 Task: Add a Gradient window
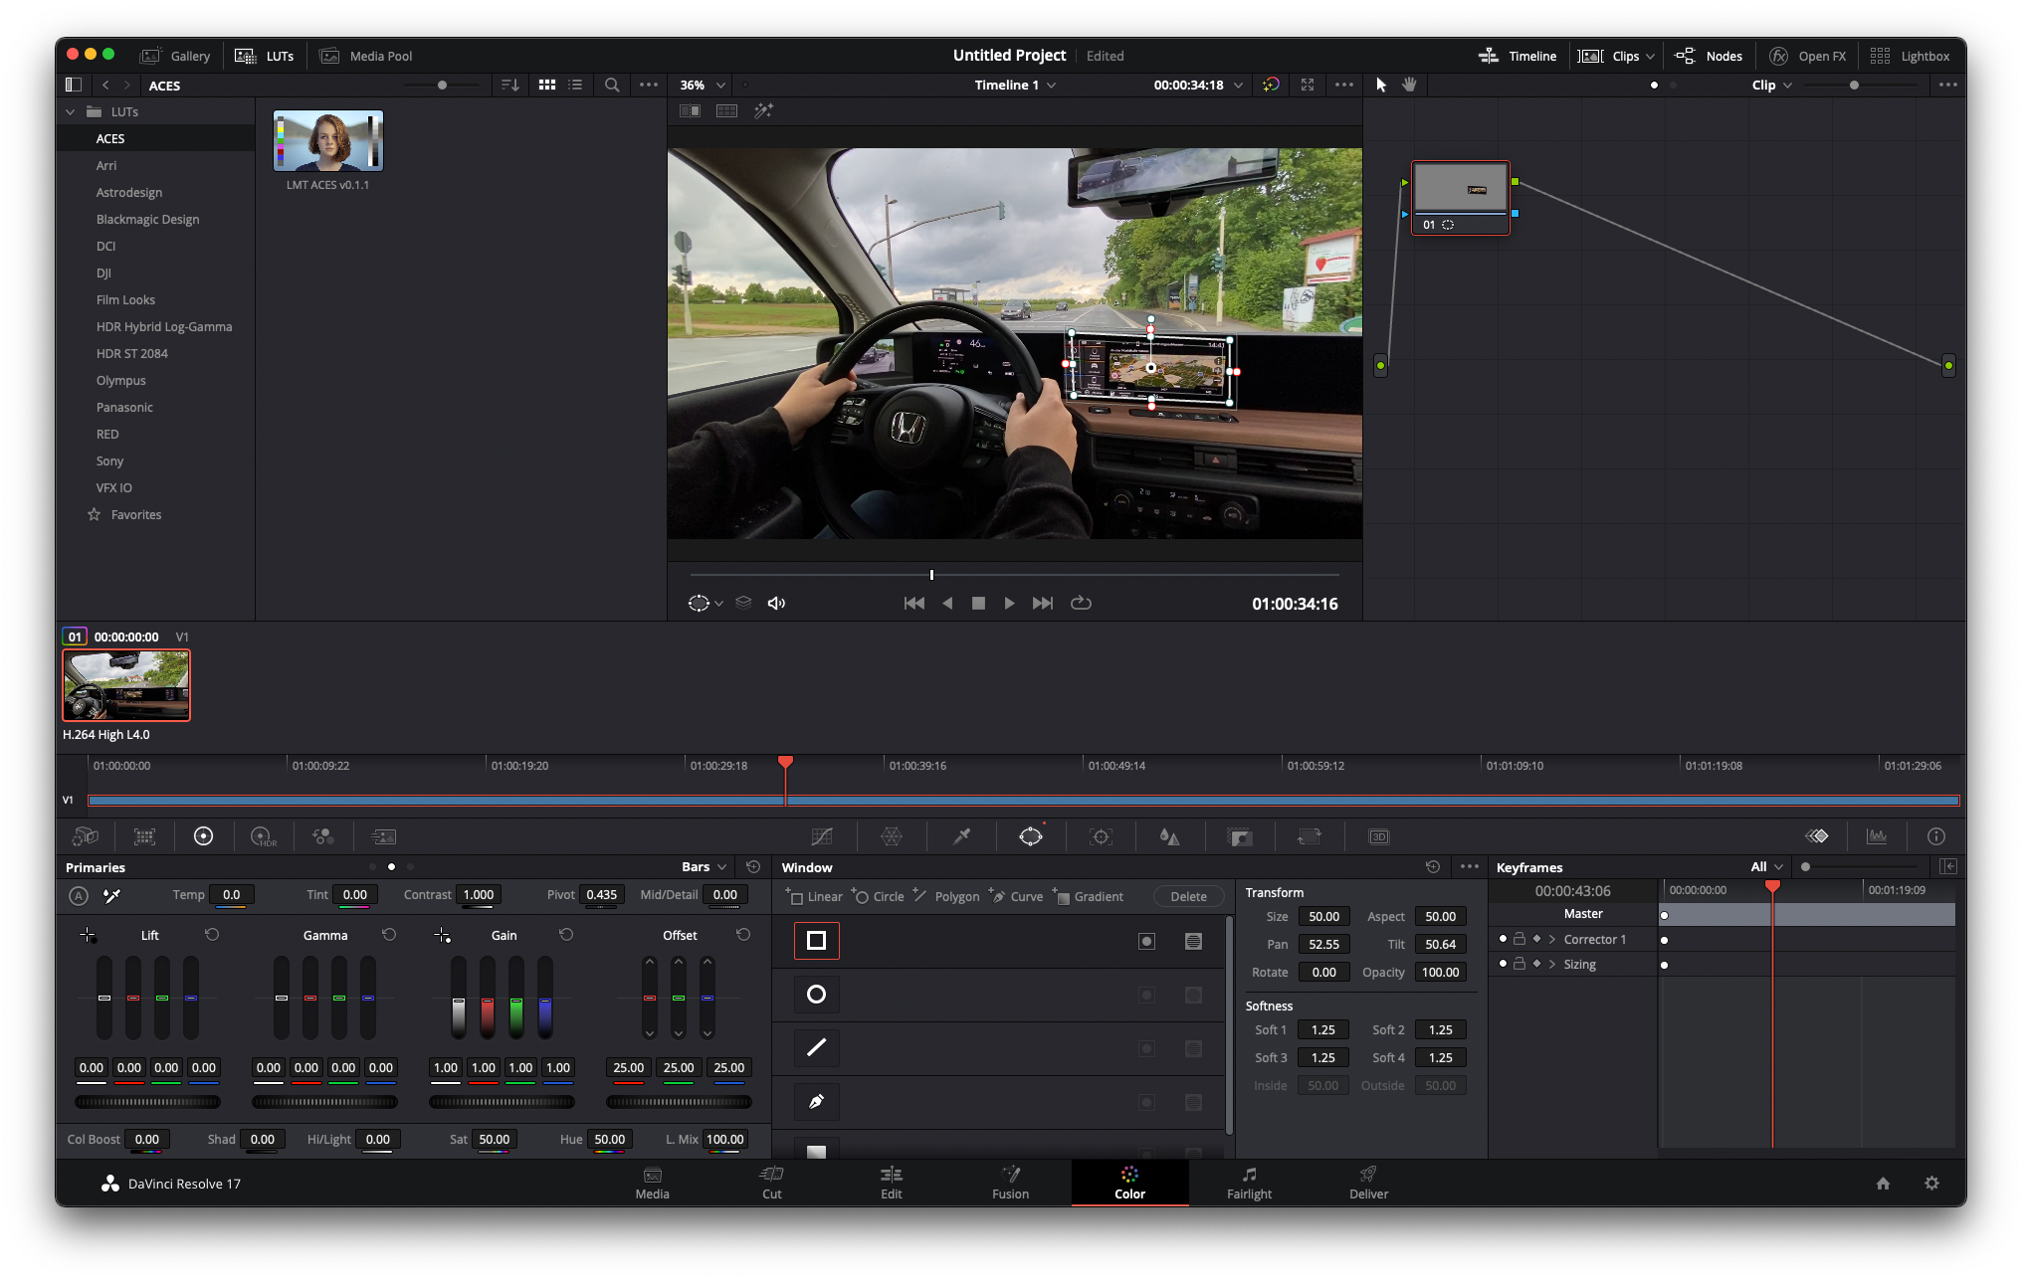[x=1089, y=896]
